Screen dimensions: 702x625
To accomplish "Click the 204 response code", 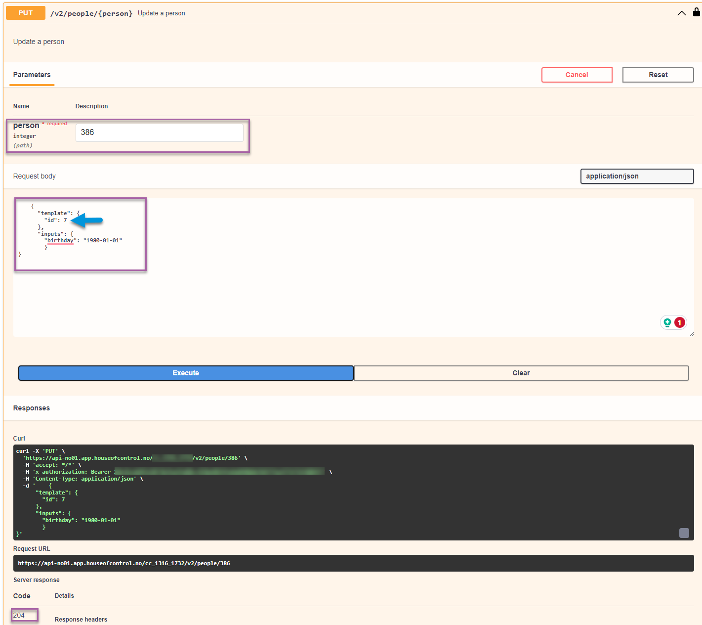I will pos(19,615).
